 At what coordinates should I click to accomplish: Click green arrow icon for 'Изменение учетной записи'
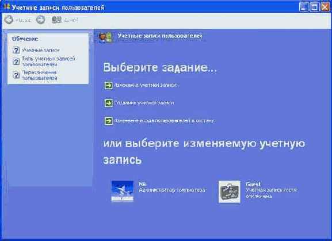(x=108, y=85)
